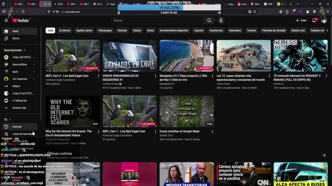Open options for NEFL Cam 1 video
Screen dimensions: 332x186
coord(155,131)
